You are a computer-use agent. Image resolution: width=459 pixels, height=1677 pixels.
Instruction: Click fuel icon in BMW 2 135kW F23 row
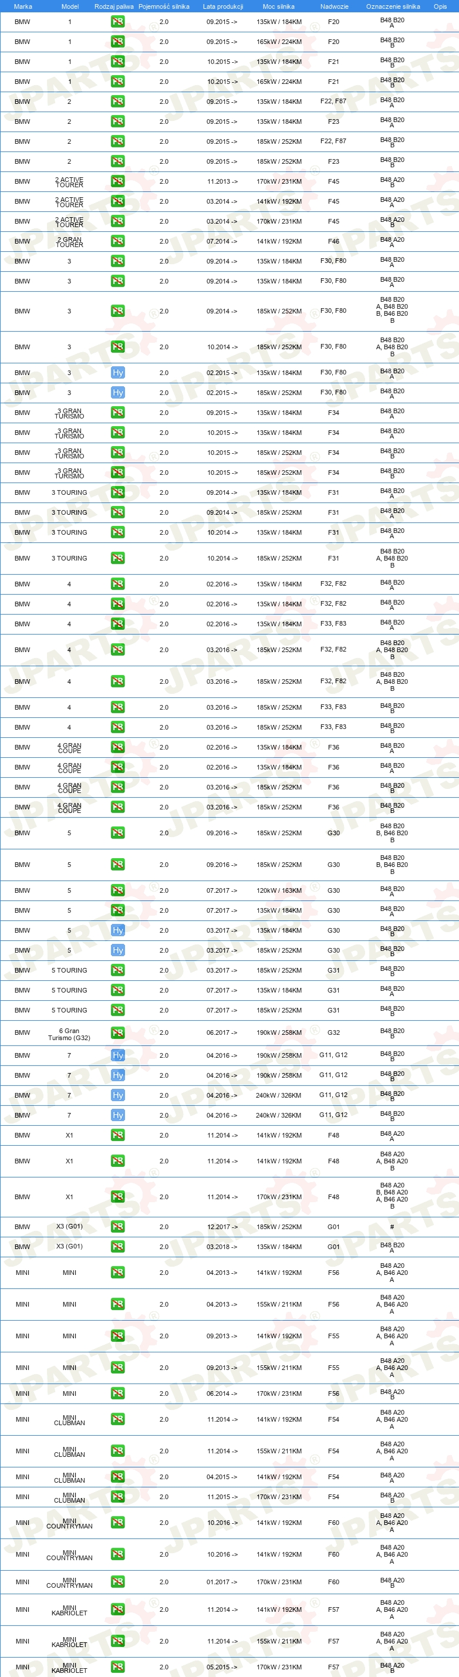coord(118,122)
